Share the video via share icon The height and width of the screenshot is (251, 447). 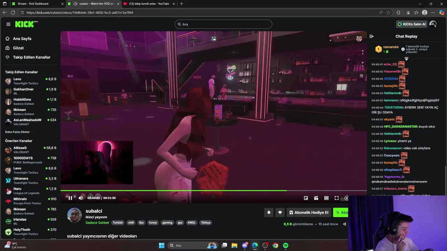coord(345,224)
